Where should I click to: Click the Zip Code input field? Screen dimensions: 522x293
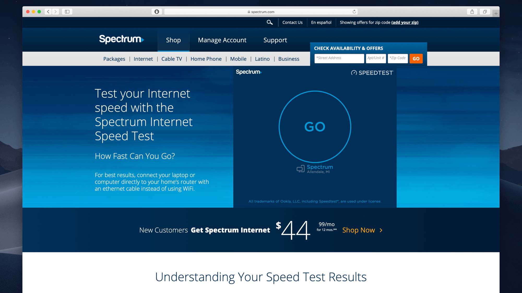[398, 58]
